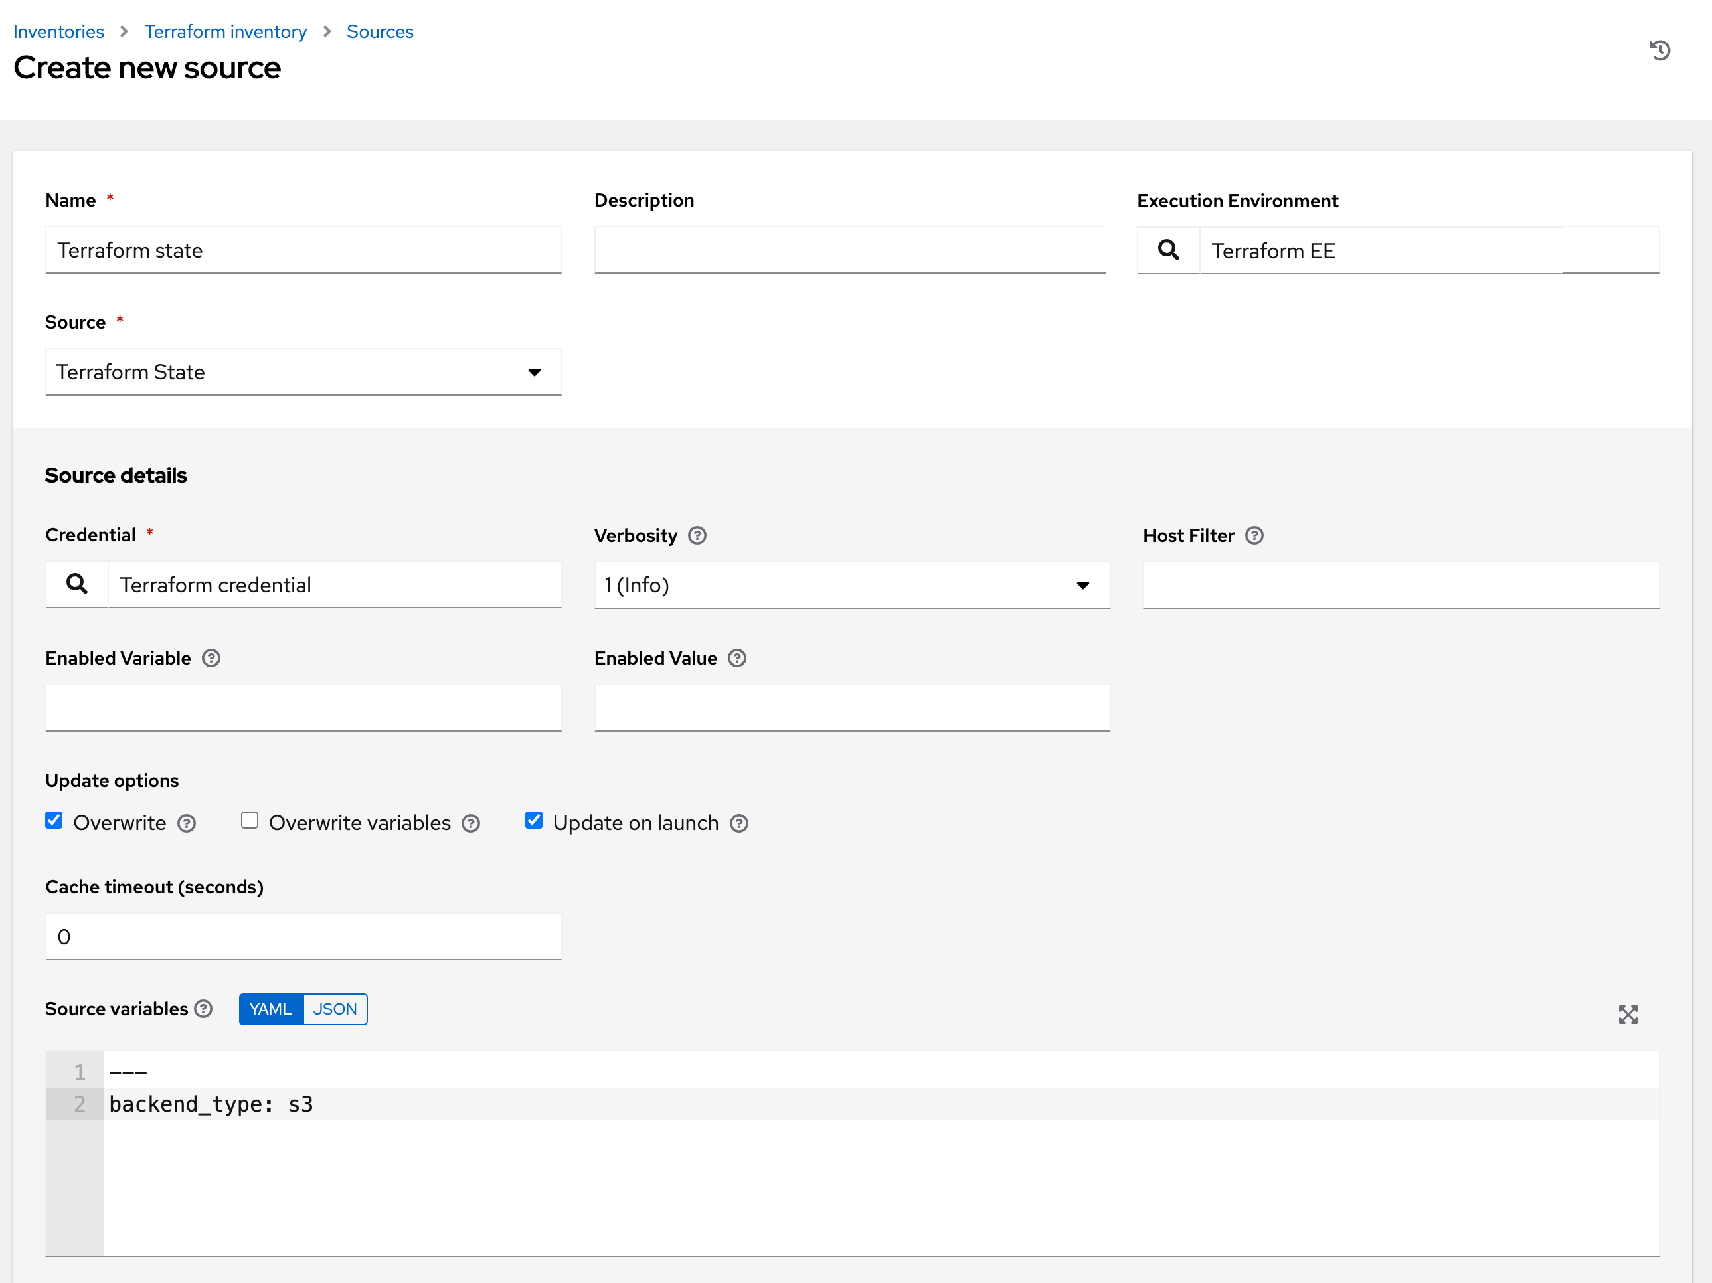Disable Update on launch
The height and width of the screenshot is (1283, 1712).
pos(533,821)
